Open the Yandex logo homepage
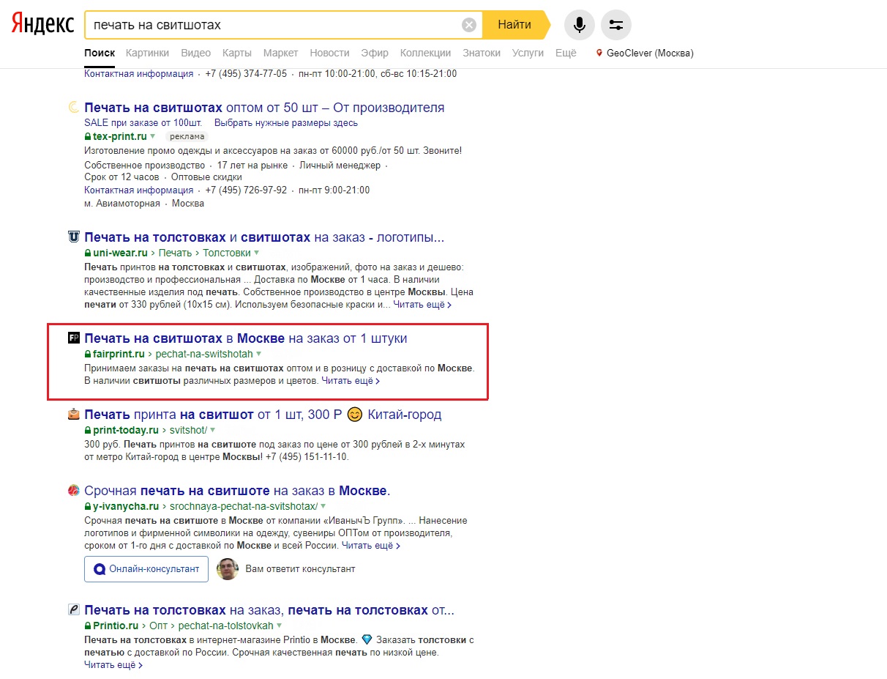Screen dimensions: 887x679 click(42, 24)
